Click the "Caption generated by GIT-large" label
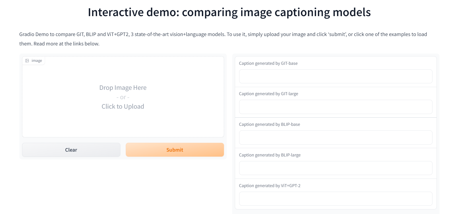The height and width of the screenshot is (214, 464). (x=268, y=94)
